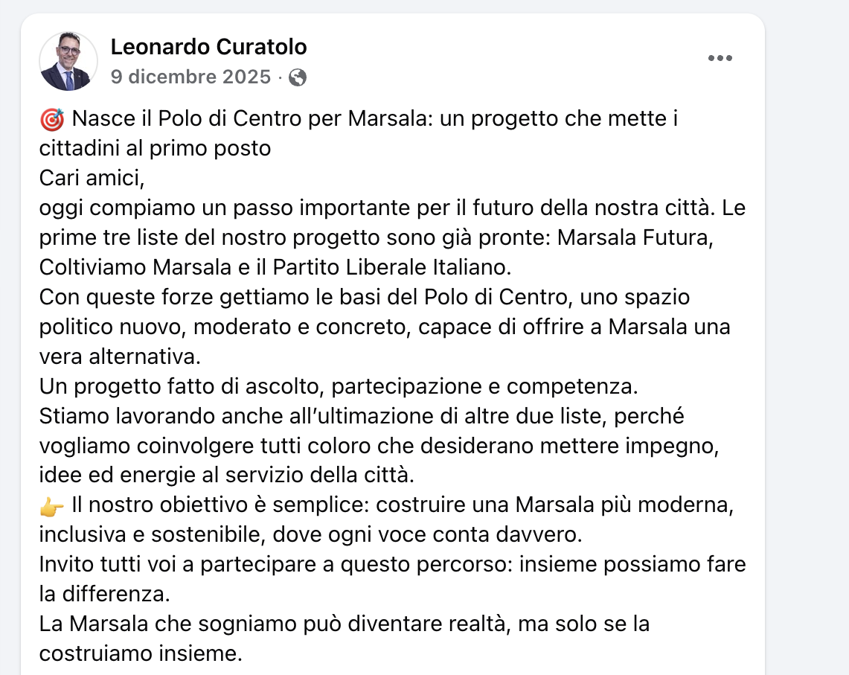
Task: Open the post timestamp 9 dicembre 2025
Action: 190,77
